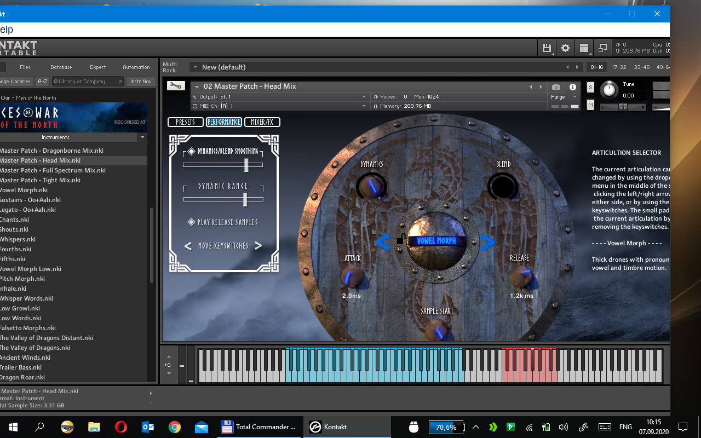Open Opera browser from taskbar
This screenshot has width=701, height=438.
(120, 427)
